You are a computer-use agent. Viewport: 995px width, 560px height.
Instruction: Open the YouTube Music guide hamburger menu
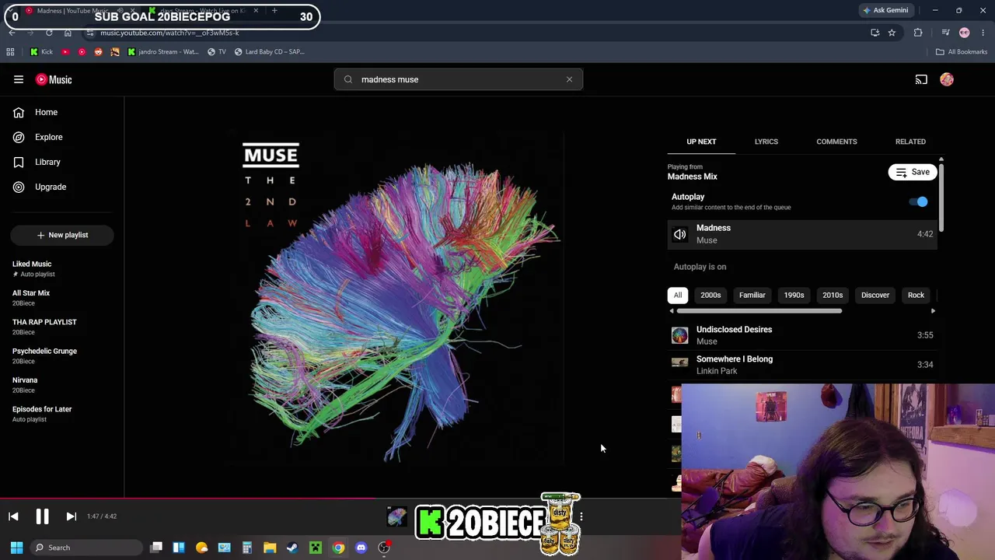(19, 79)
